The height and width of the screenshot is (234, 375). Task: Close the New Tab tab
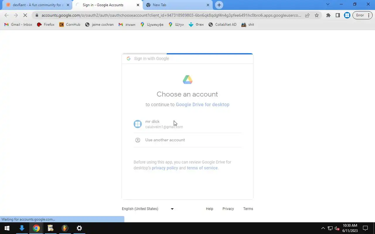point(208,5)
